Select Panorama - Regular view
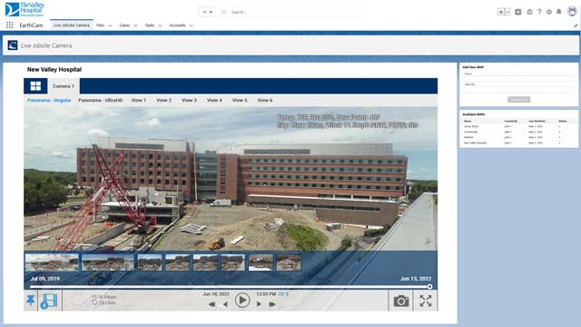Screen dimensions: 581x327 49,100
